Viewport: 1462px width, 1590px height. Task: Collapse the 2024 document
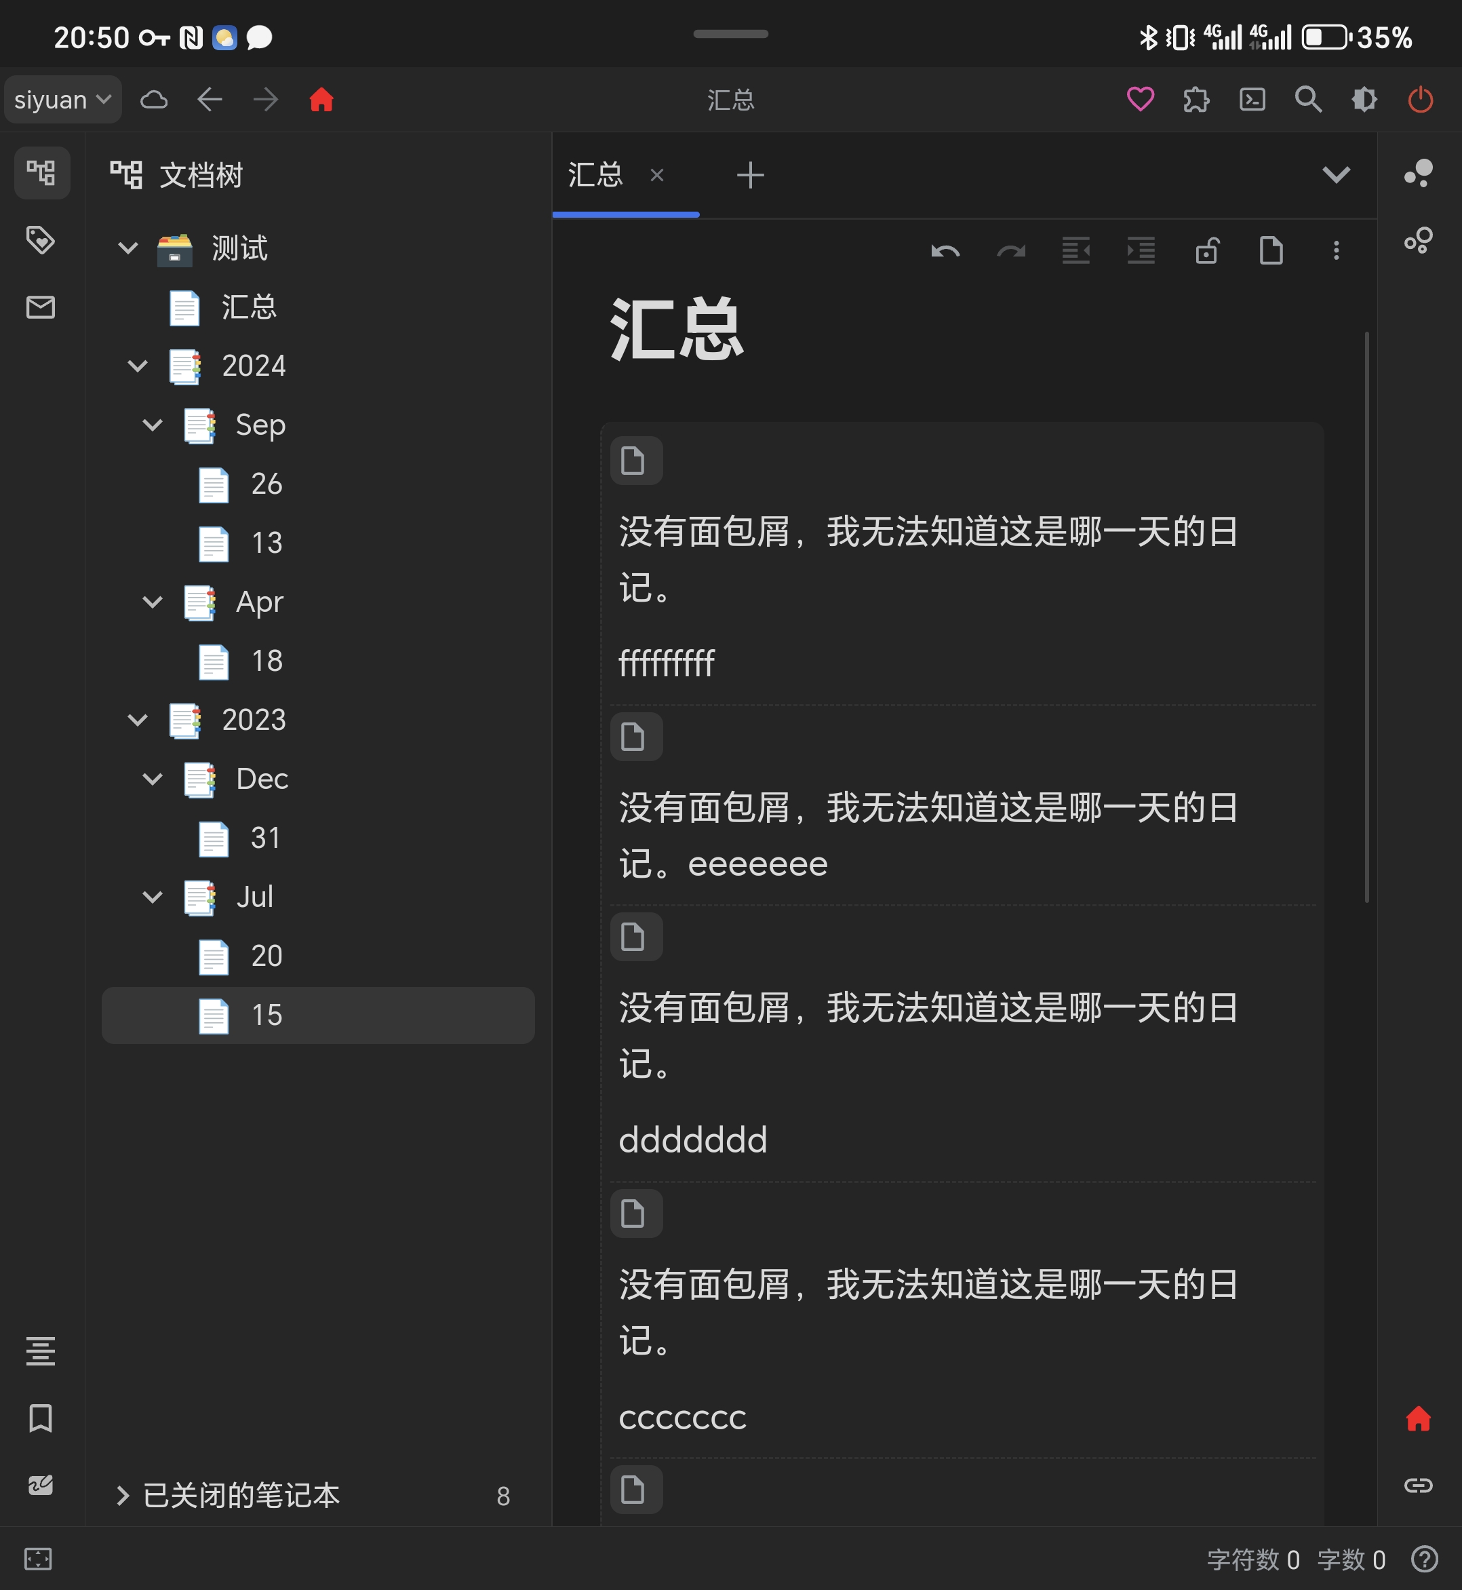[x=138, y=366]
